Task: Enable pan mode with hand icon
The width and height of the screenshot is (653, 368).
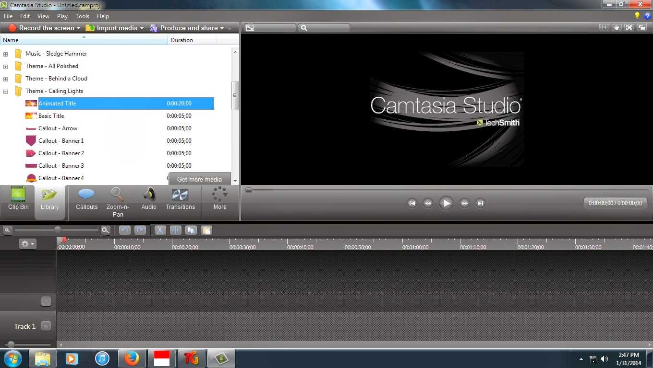Action: click(x=617, y=28)
